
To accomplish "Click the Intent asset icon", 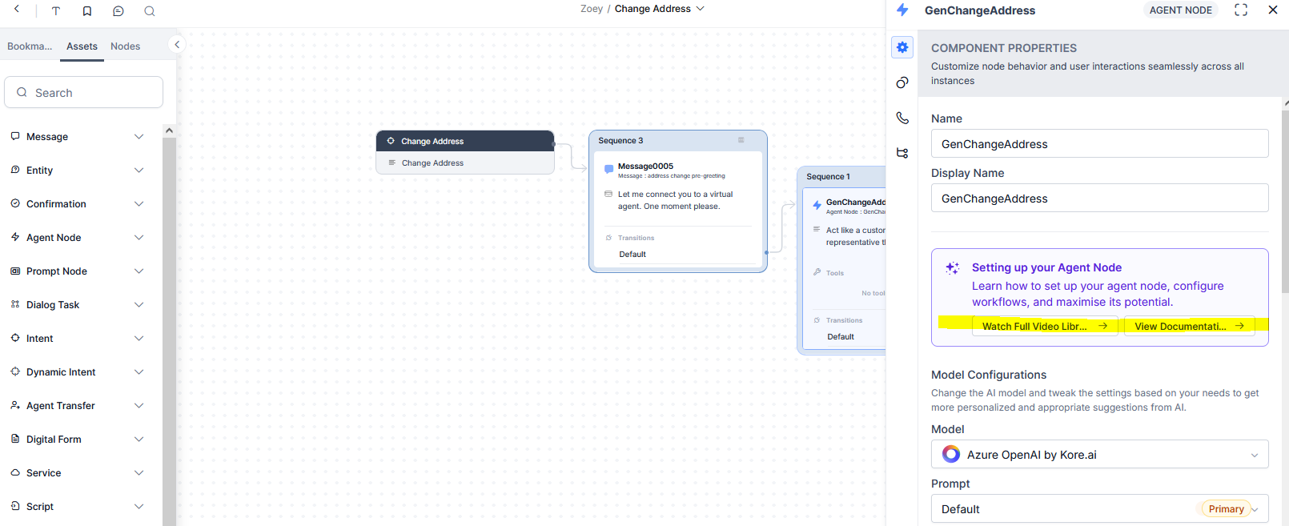I will pos(15,338).
